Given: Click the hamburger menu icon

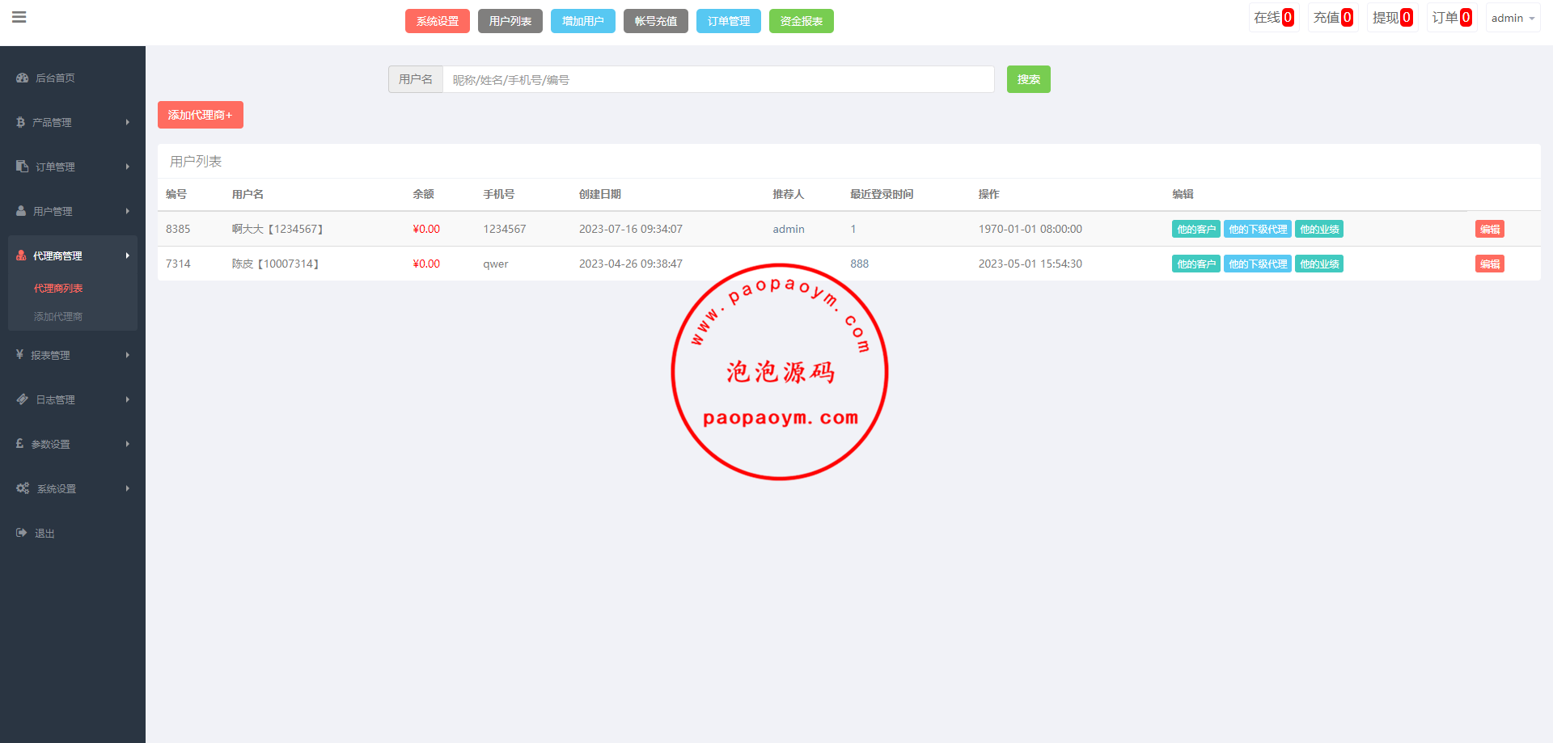Looking at the screenshot, I should pyautogui.click(x=19, y=17).
